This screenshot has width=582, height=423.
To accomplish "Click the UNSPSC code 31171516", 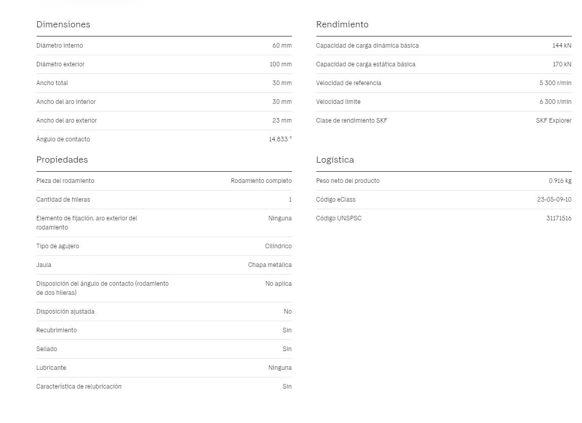I will [x=559, y=218].
